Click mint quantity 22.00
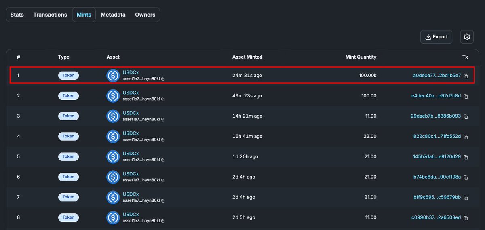The image size is (485, 230). [x=370, y=136]
